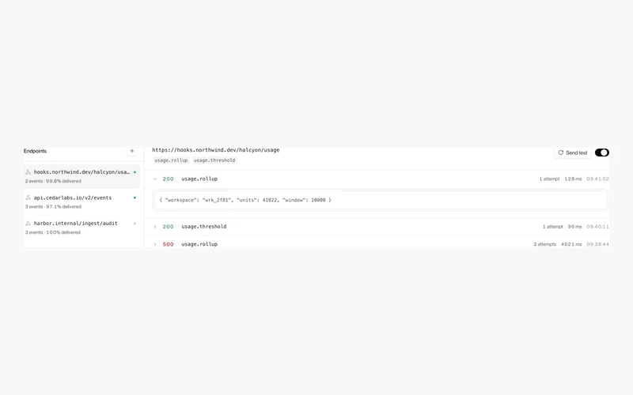Click grey status dot on harbor.internal row

pyautogui.click(x=135, y=224)
